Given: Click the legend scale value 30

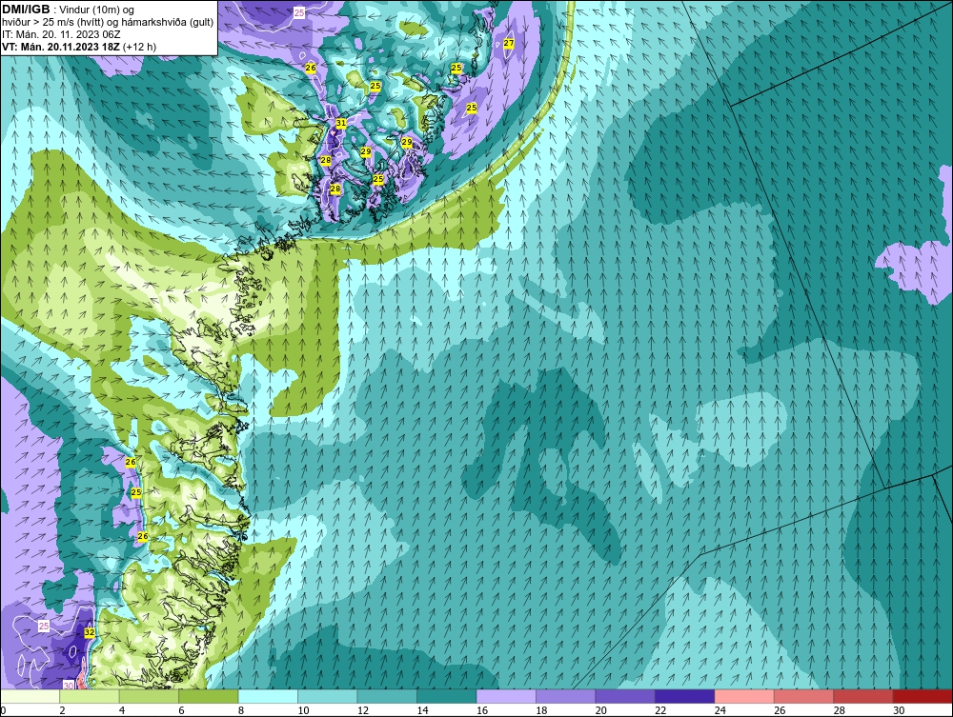Looking at the screenshot, I should coord(899,711).
